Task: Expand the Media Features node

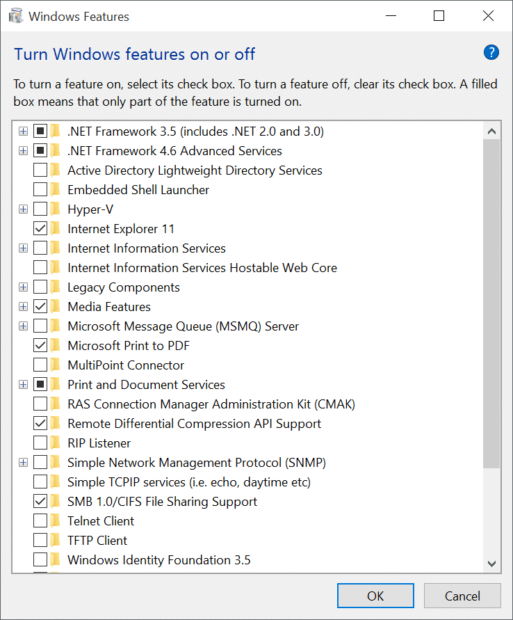Action: (x=24, y=306)
